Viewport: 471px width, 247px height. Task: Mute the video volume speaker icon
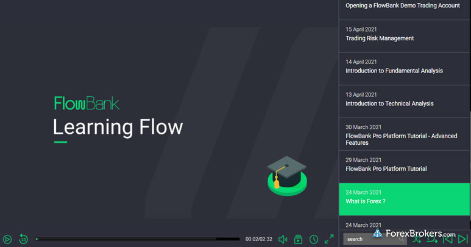(283, 239)
